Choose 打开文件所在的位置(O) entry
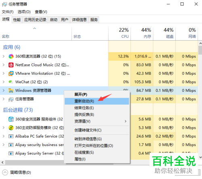 [97, 146]
